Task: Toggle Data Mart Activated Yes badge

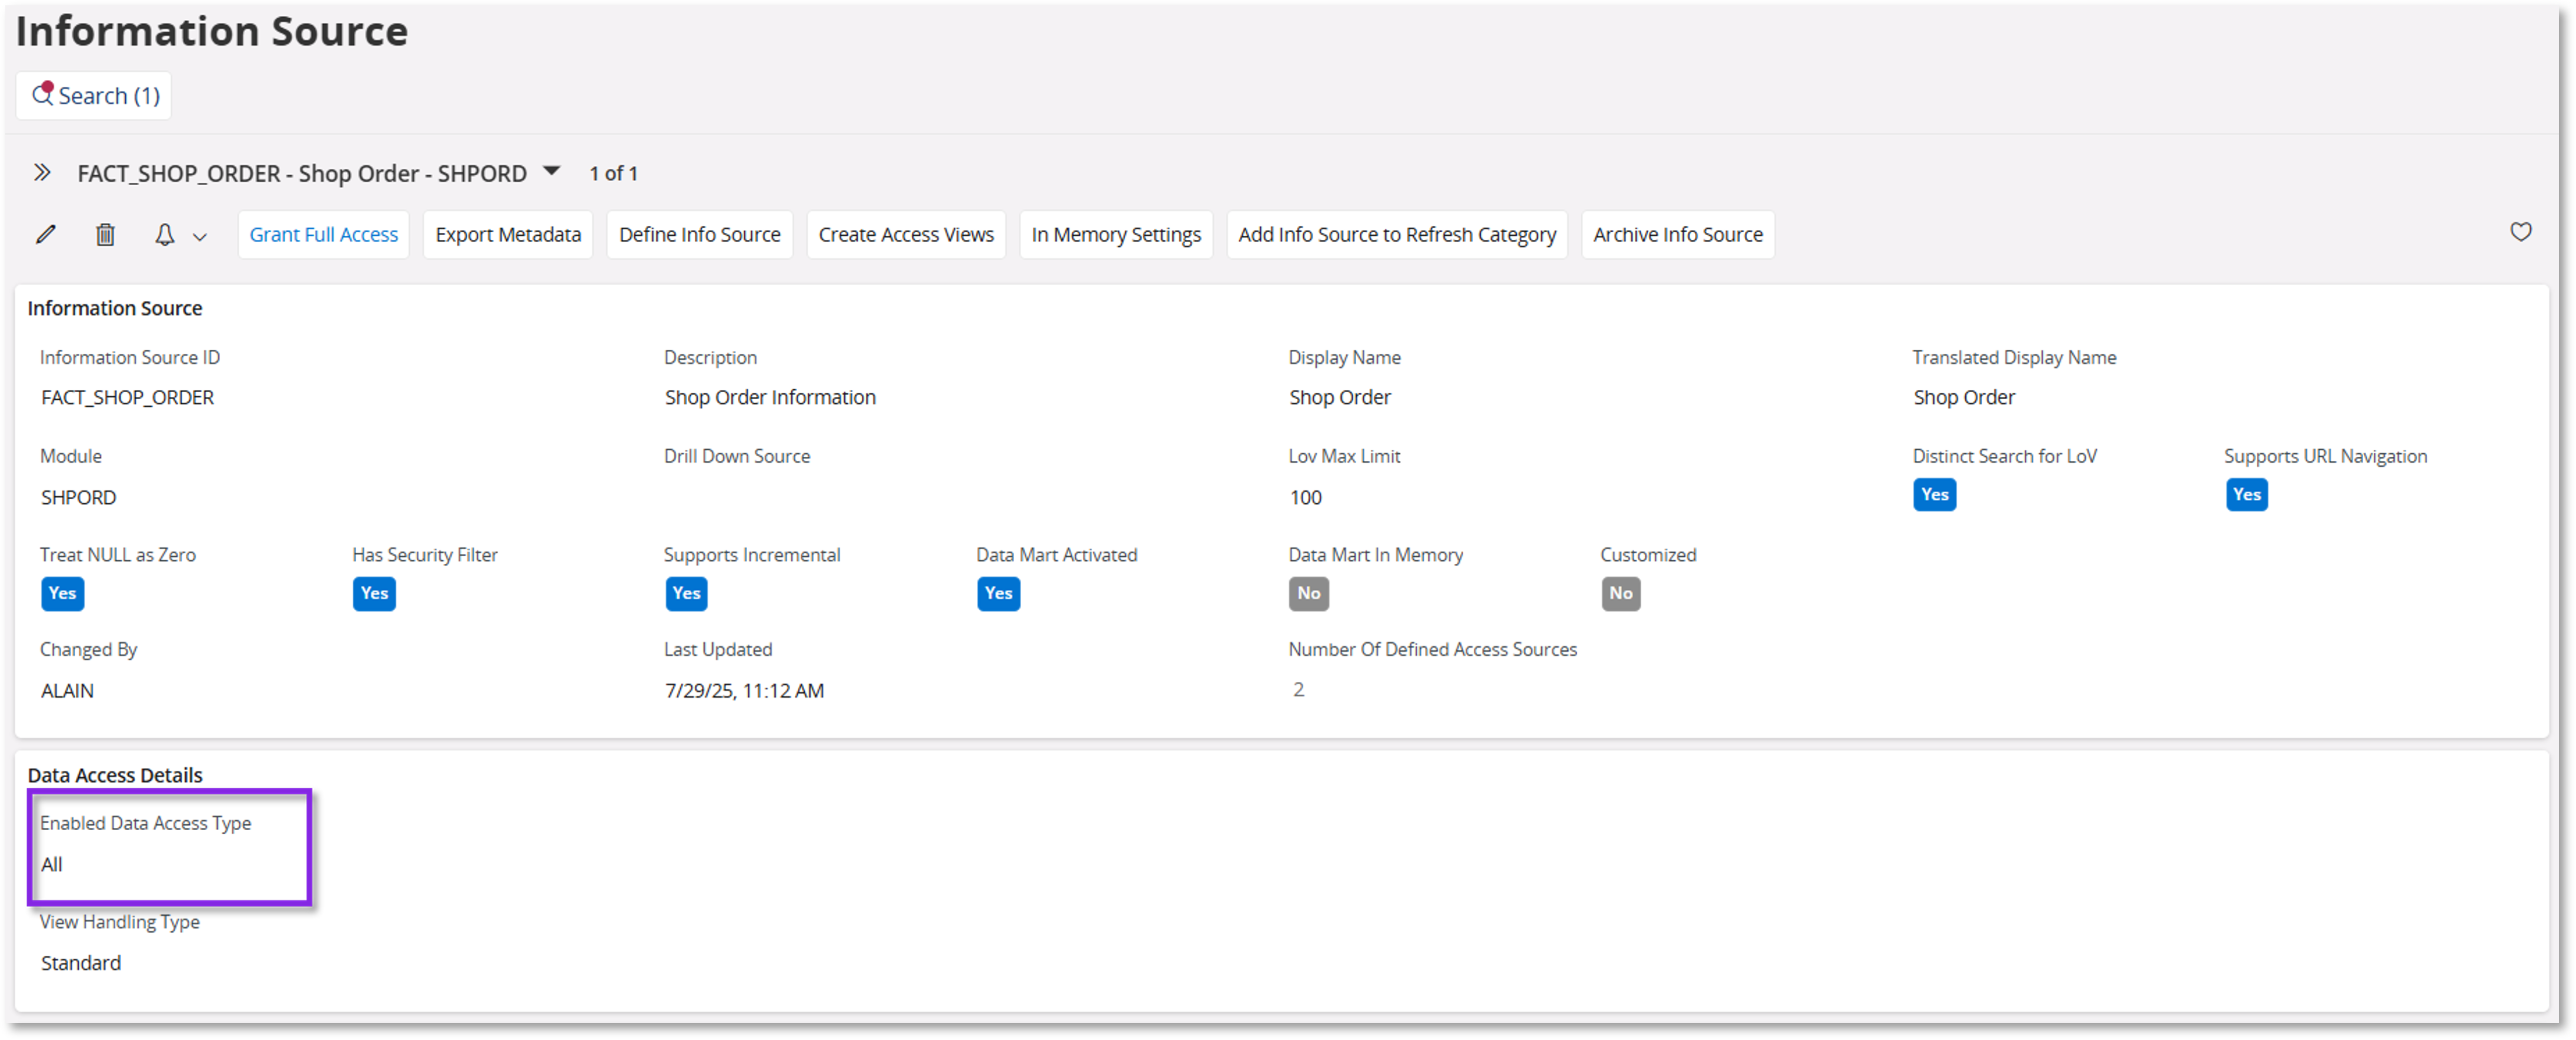Action: [999, 594]
